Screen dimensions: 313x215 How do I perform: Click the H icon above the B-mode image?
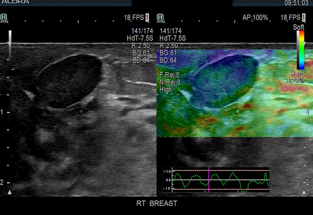pos(4,18)
